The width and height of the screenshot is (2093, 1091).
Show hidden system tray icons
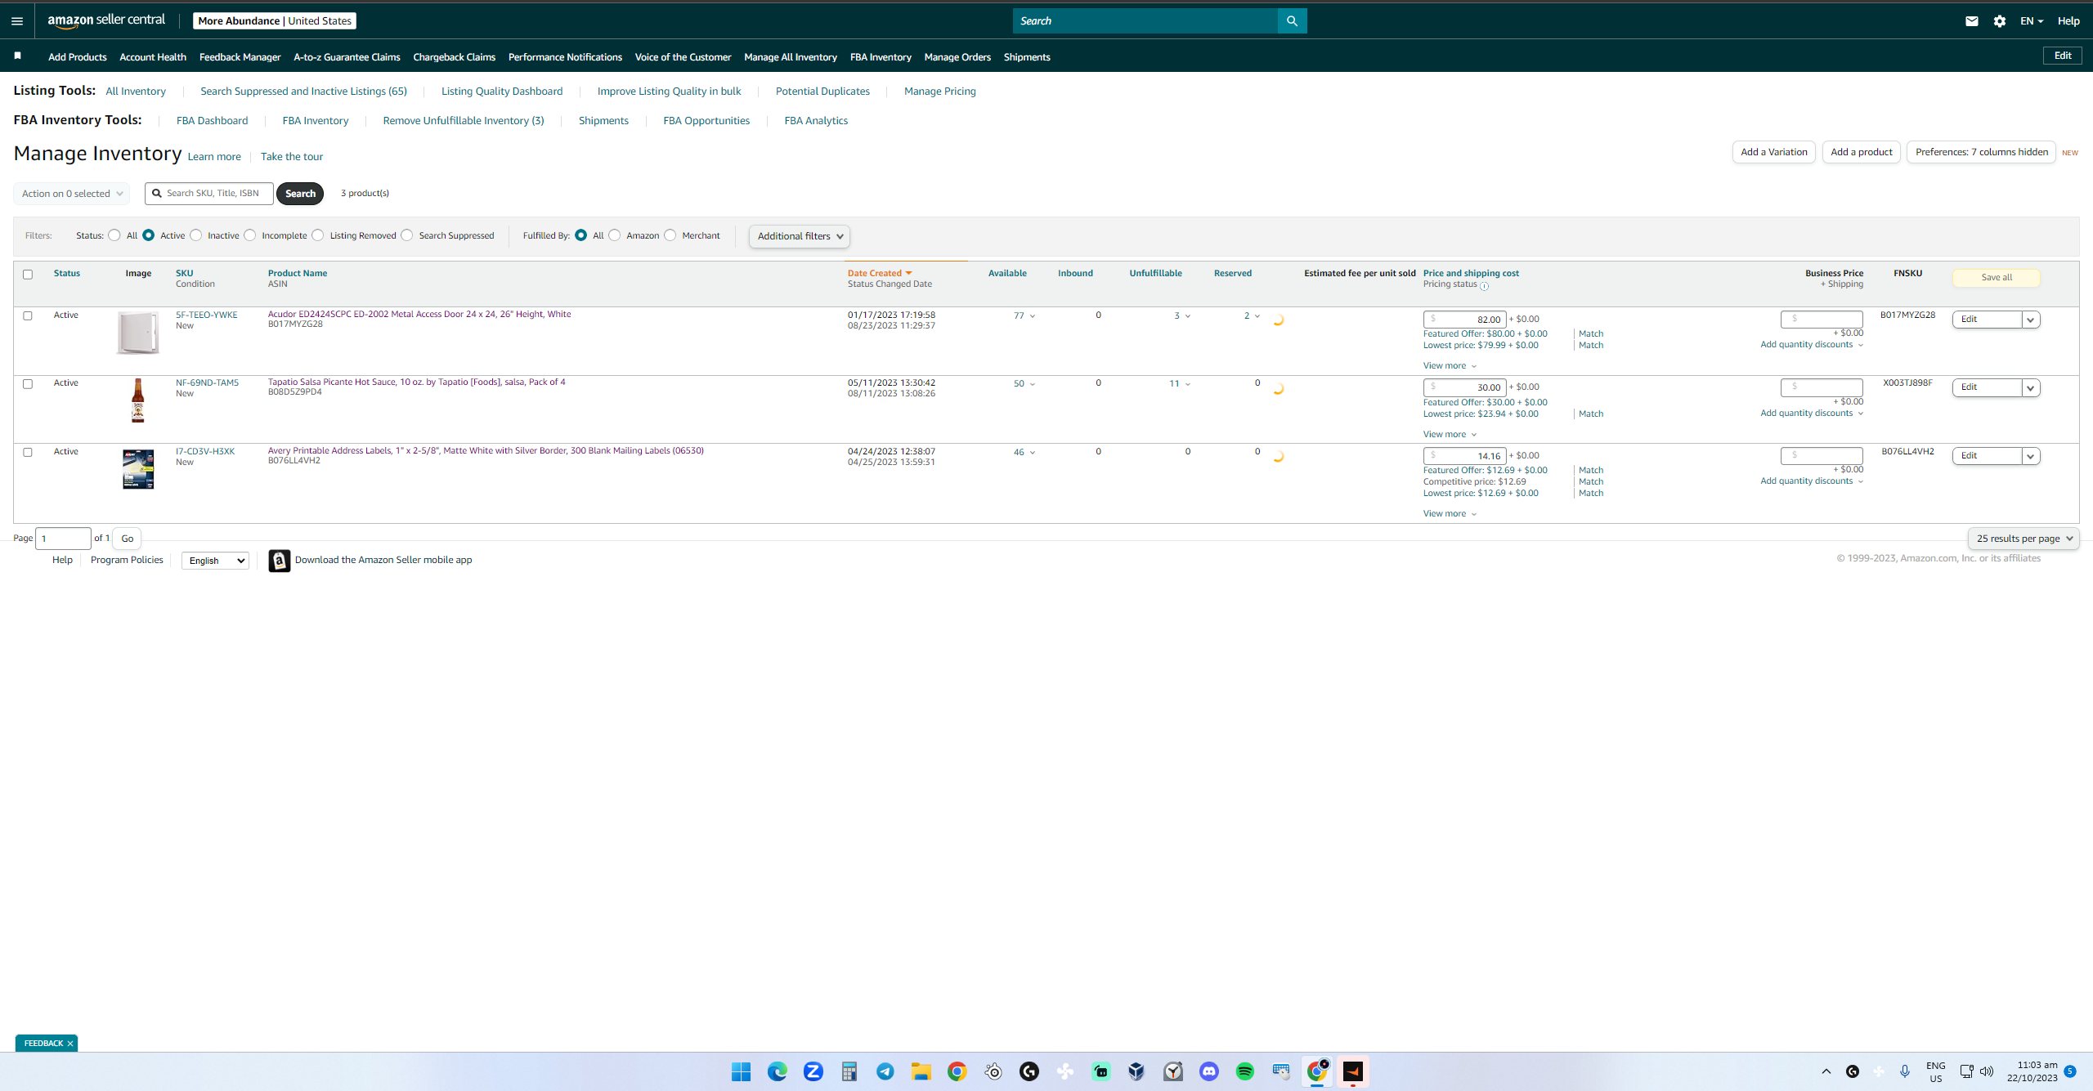point(1826,1071)
